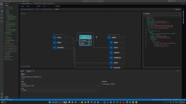Viewport: 186px width, 104px height.
Task: Expand TIMELINE section in sidebar
Action: (7, 98)
